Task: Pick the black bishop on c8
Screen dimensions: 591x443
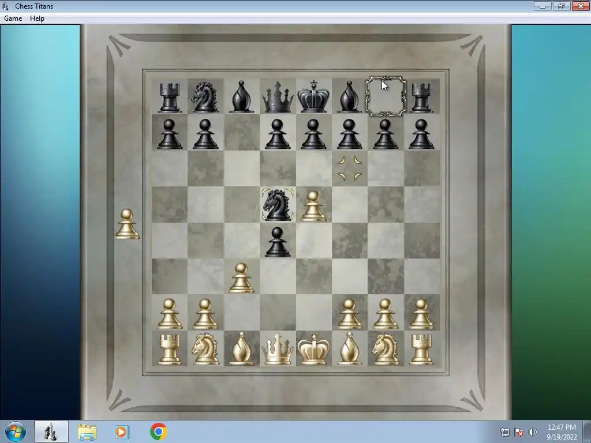Action: pos(241,97)
